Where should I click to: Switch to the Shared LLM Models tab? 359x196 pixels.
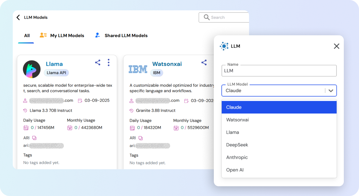(x=126, y=36)
